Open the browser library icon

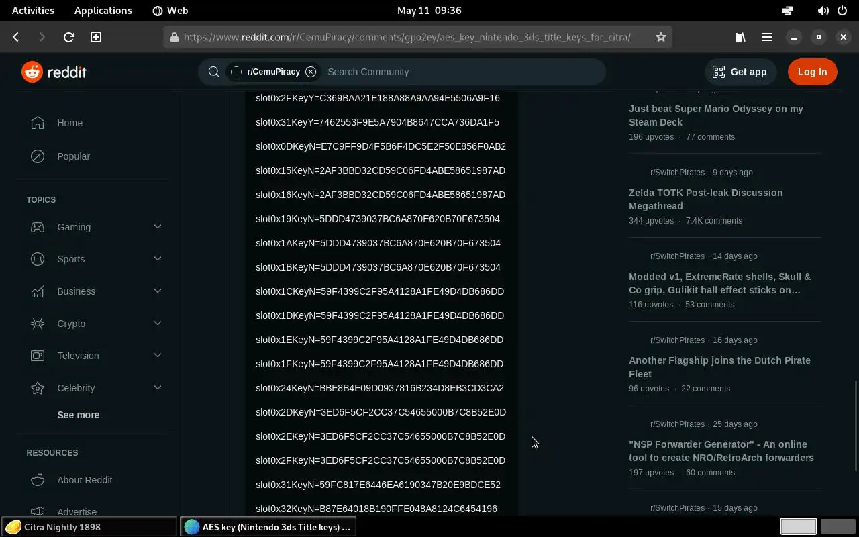pos(740,37)
